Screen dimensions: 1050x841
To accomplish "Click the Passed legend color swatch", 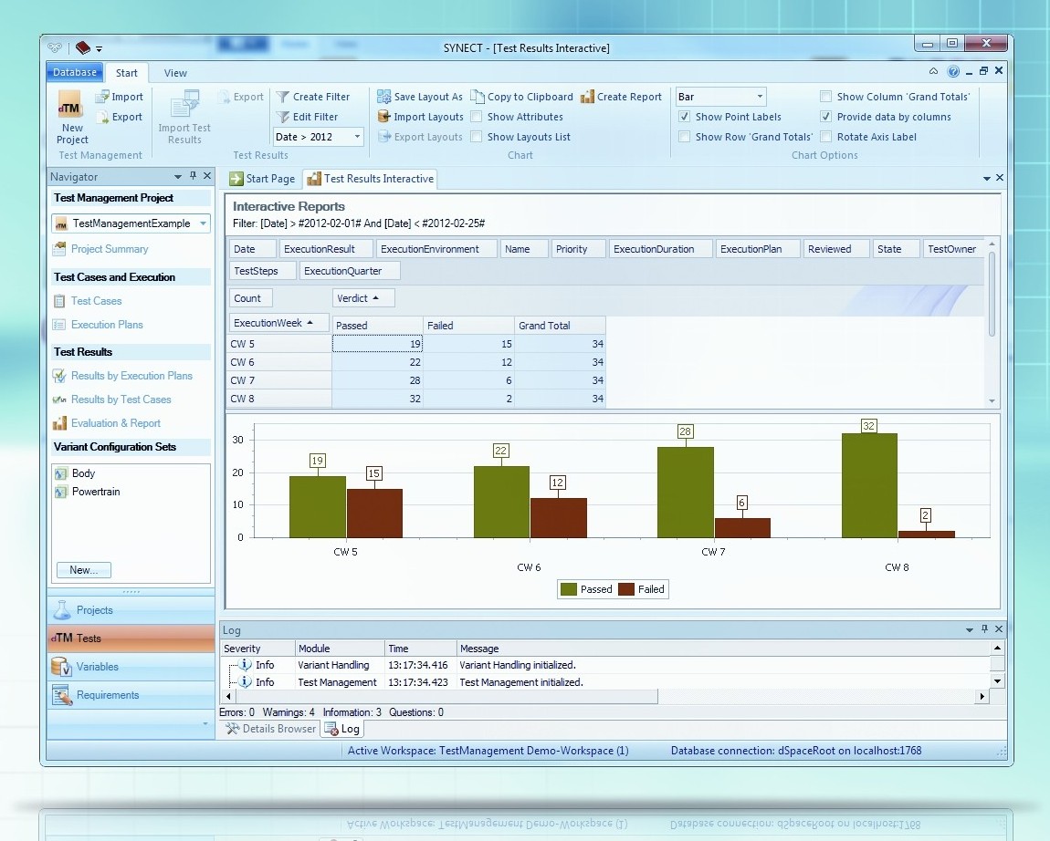I will (x=569, y=589).
